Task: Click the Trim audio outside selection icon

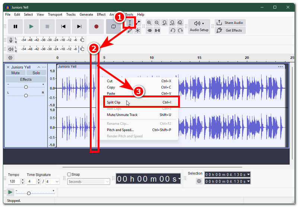Action: click(x=150, y=30)
